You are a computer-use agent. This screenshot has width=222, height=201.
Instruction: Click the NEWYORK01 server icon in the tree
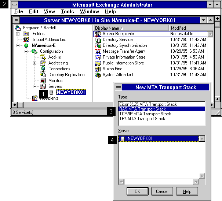pyautogui.click(x=51, y=92)
